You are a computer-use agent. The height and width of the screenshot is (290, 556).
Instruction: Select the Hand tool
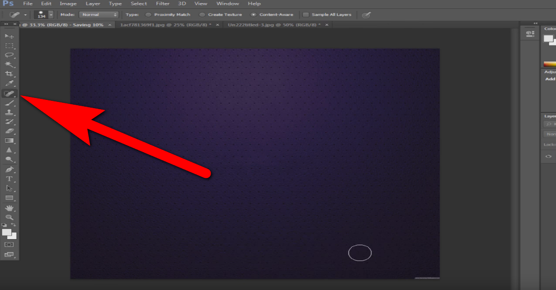coord(9,208)
